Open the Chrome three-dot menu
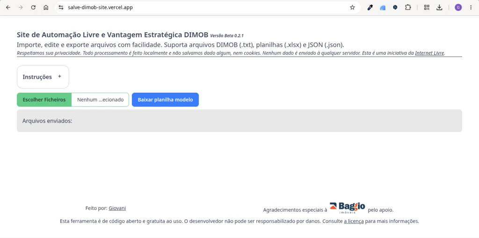The image size is (479, 238). pos(471,7)
